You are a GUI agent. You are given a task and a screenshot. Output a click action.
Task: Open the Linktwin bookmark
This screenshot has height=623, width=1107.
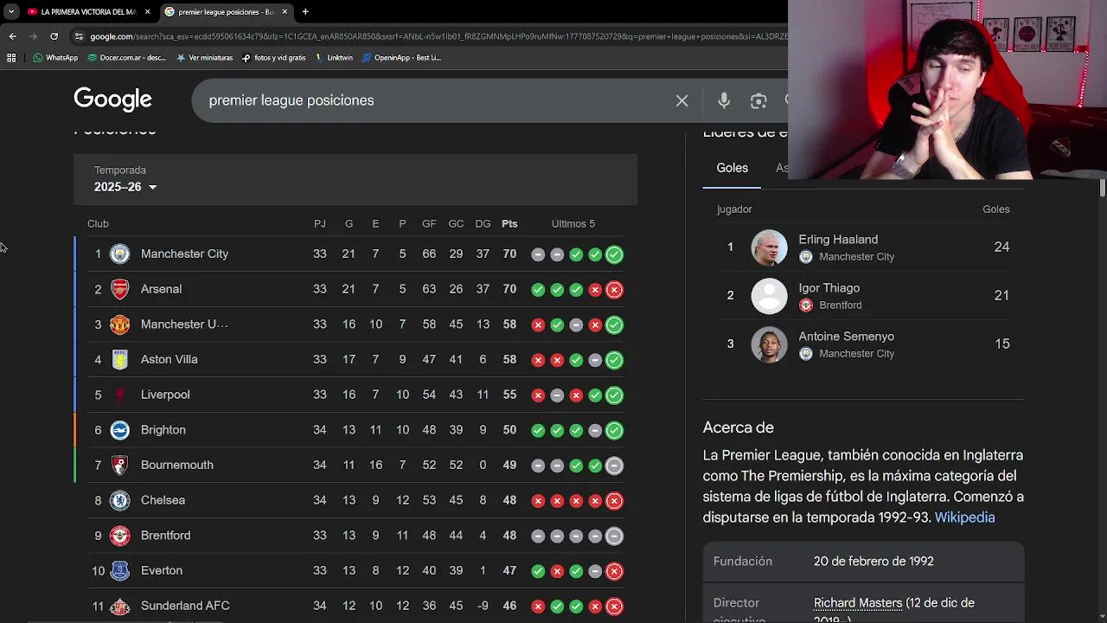[x=334, y=58]
